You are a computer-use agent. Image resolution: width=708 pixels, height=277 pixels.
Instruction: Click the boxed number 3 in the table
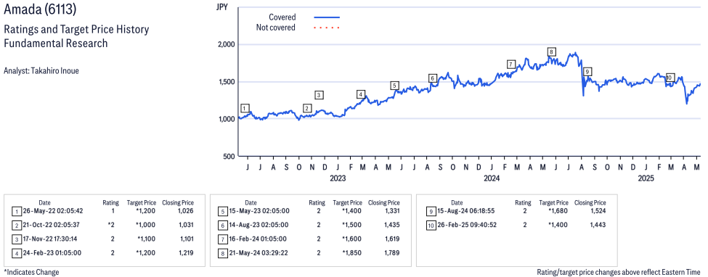(16, 239)
